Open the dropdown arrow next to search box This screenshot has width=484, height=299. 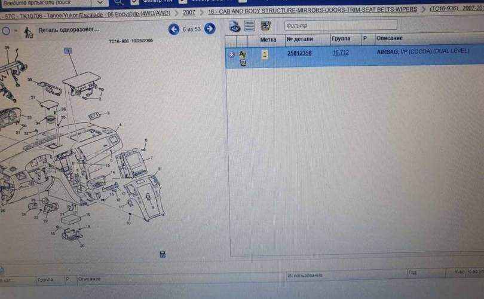(101, 2)
